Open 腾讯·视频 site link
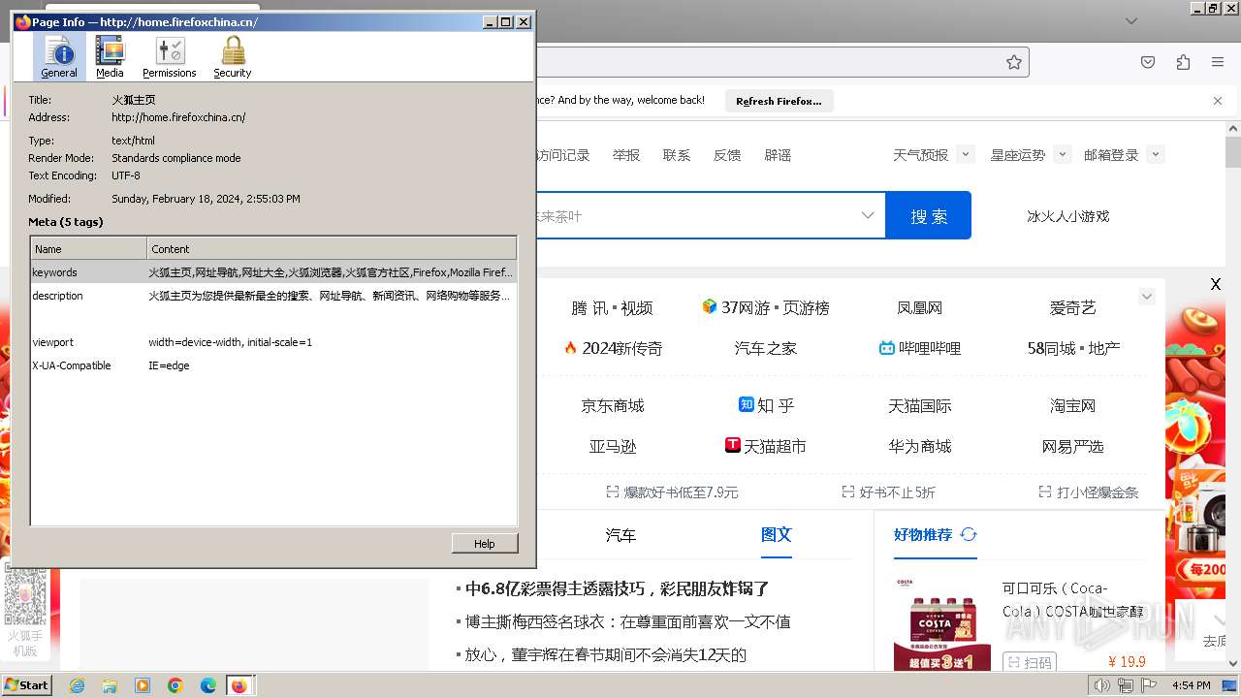Viewport: 1241px width, 698px height. [x=612, y=307]
